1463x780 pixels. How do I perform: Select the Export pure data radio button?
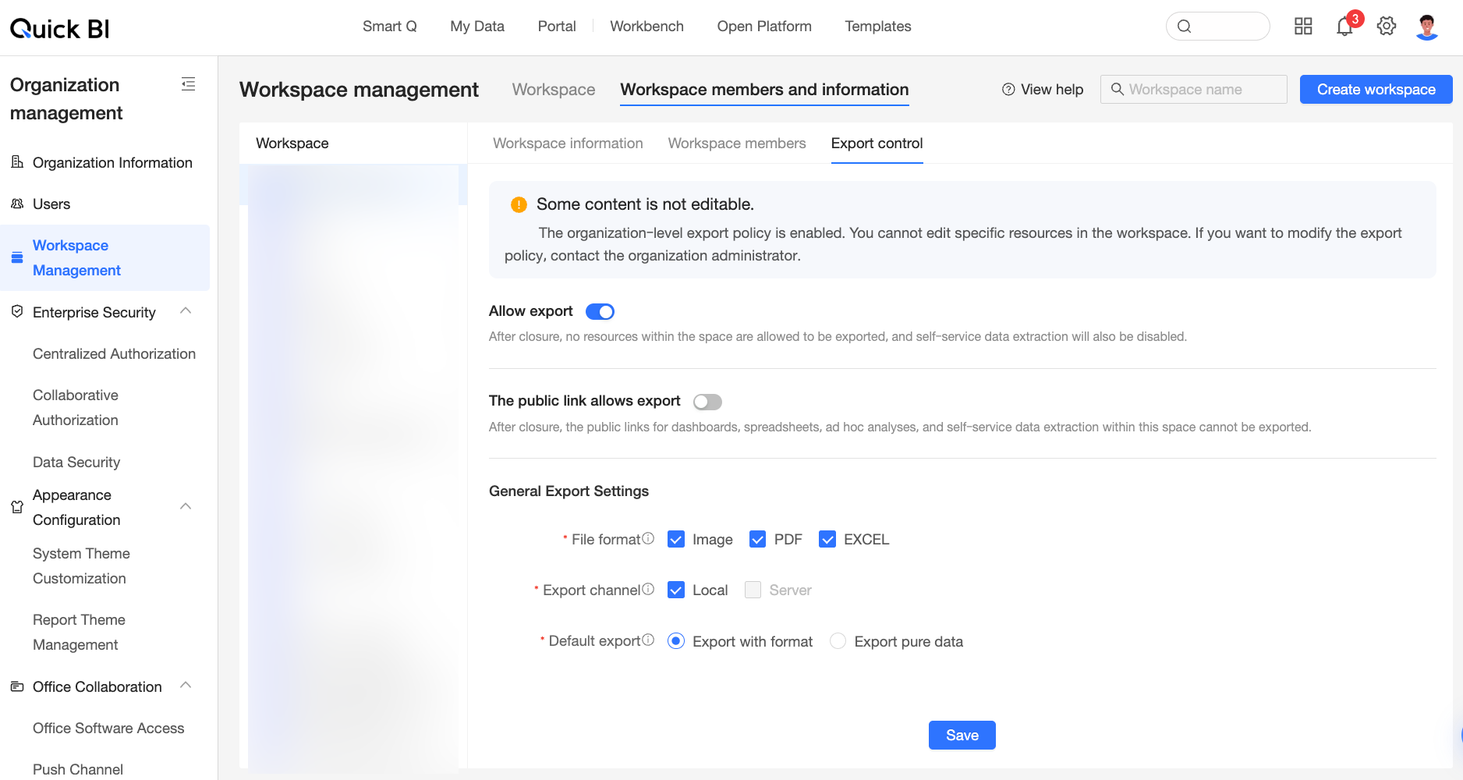[x=838, y=641]
